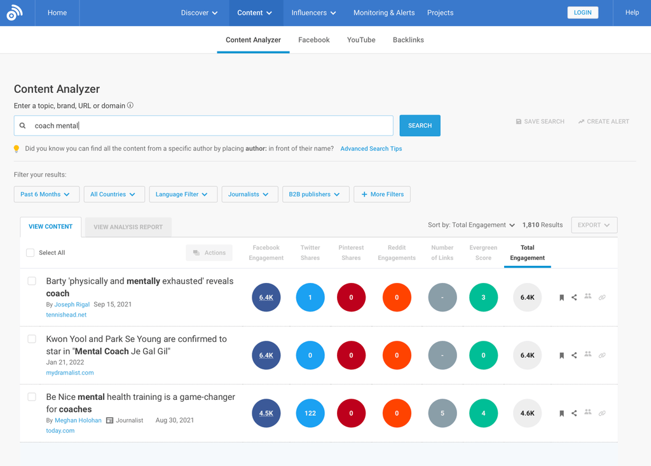Expand the Journalists filter dropdown
Screen dimensions: 651x466
[x=250, y=195]
